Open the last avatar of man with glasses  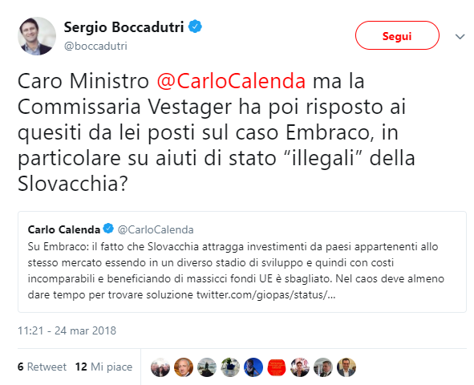click(346, 367)
